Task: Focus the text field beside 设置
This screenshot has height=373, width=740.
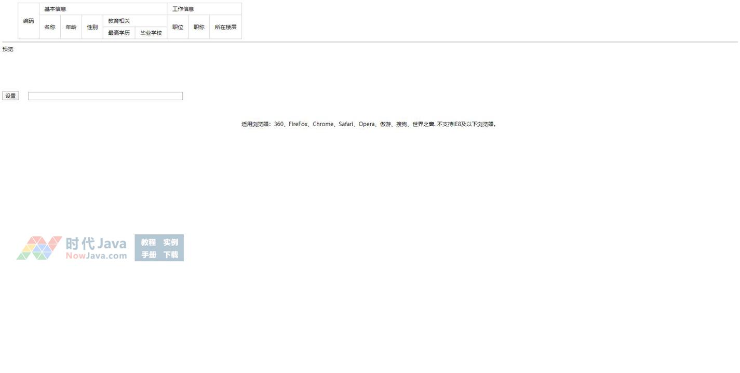Action: tap(105, 96)
